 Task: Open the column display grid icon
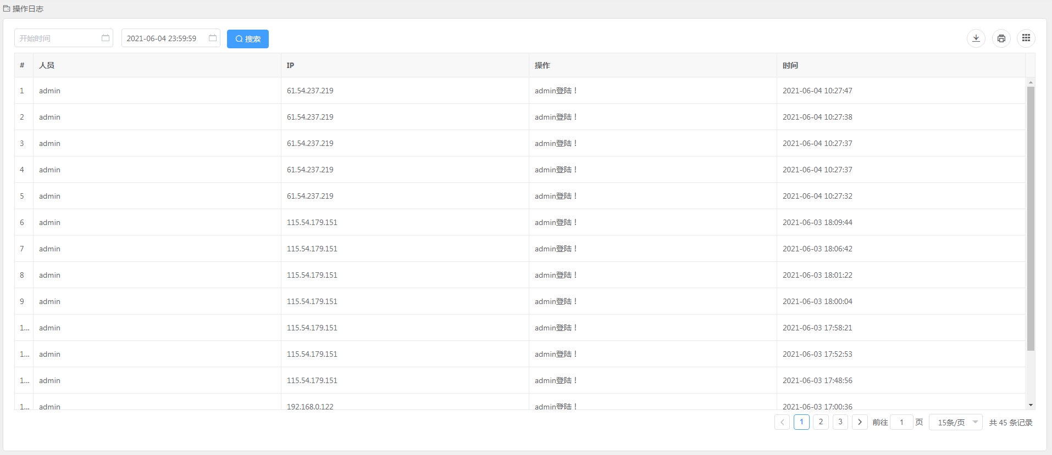pos(1026,38)
